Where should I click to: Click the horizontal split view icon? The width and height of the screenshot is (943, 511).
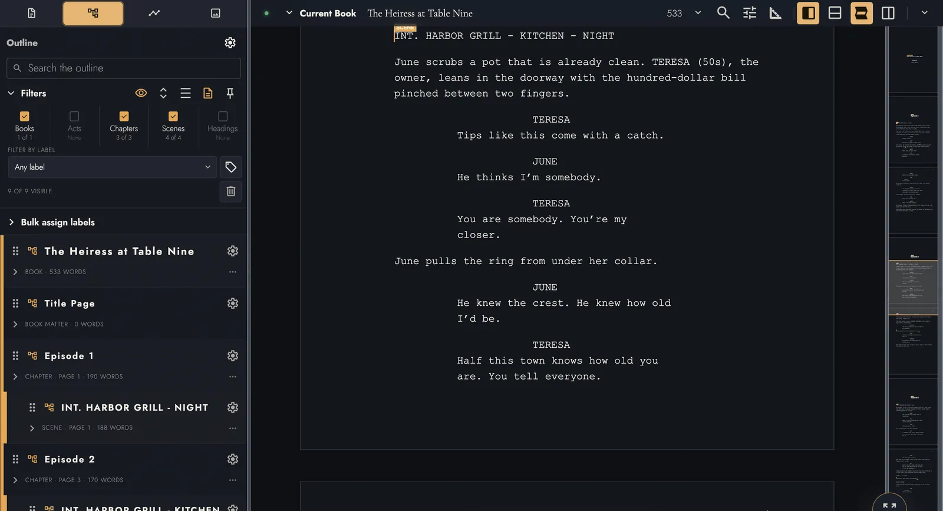835,13
